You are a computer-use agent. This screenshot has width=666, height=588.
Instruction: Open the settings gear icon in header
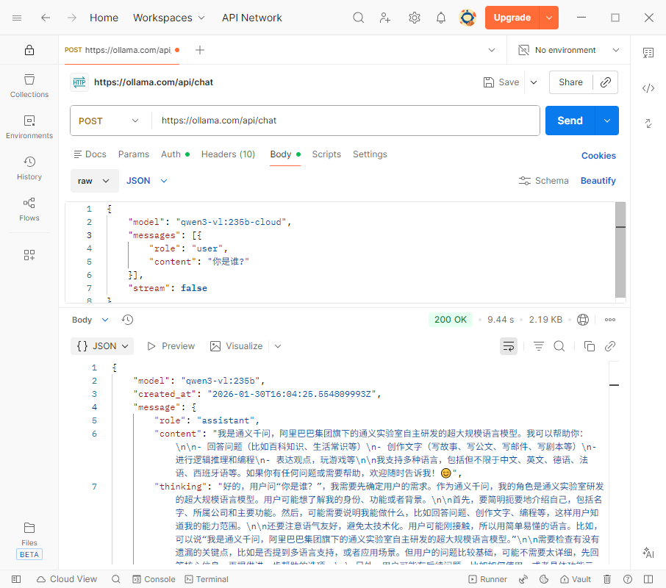pyautogui.click(x=414, y=18)
